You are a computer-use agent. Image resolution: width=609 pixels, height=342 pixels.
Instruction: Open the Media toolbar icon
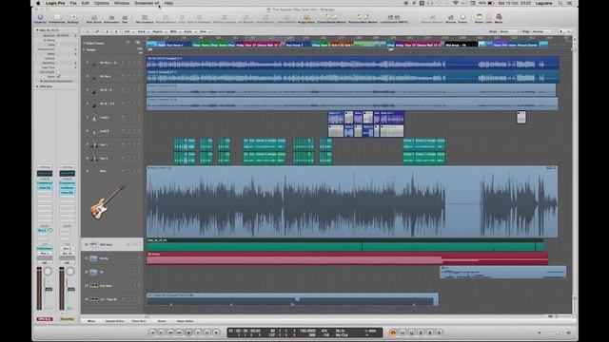[x=499, y=18]
